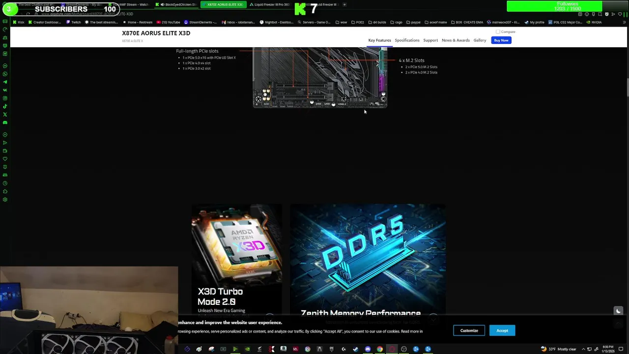Open the Instagram sidebar icon
The height and width of the screenshot is (354, 629).
5,98
